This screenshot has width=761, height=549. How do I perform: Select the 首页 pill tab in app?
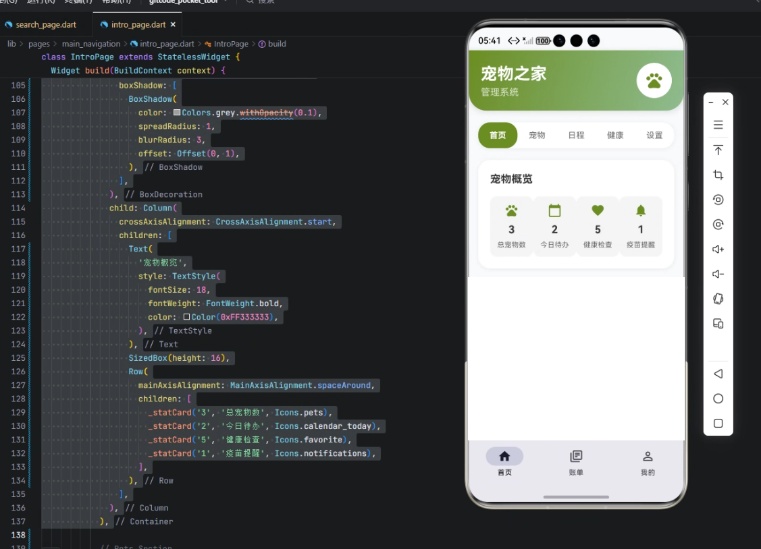[x=498, y=135]
